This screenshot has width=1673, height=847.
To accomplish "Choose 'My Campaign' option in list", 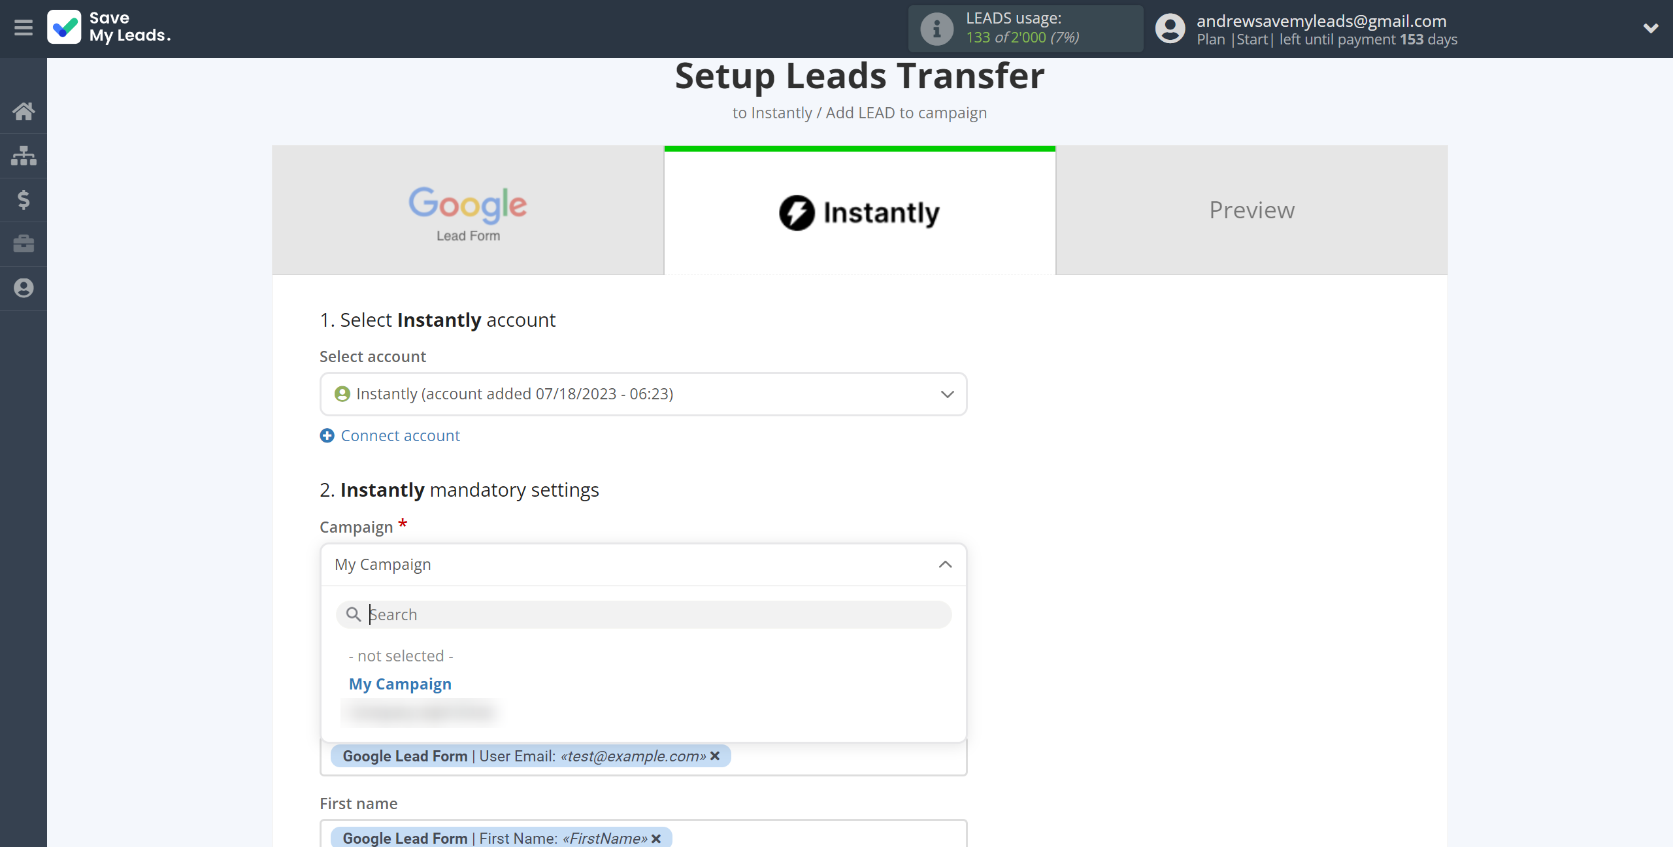I will pos(400,684).
